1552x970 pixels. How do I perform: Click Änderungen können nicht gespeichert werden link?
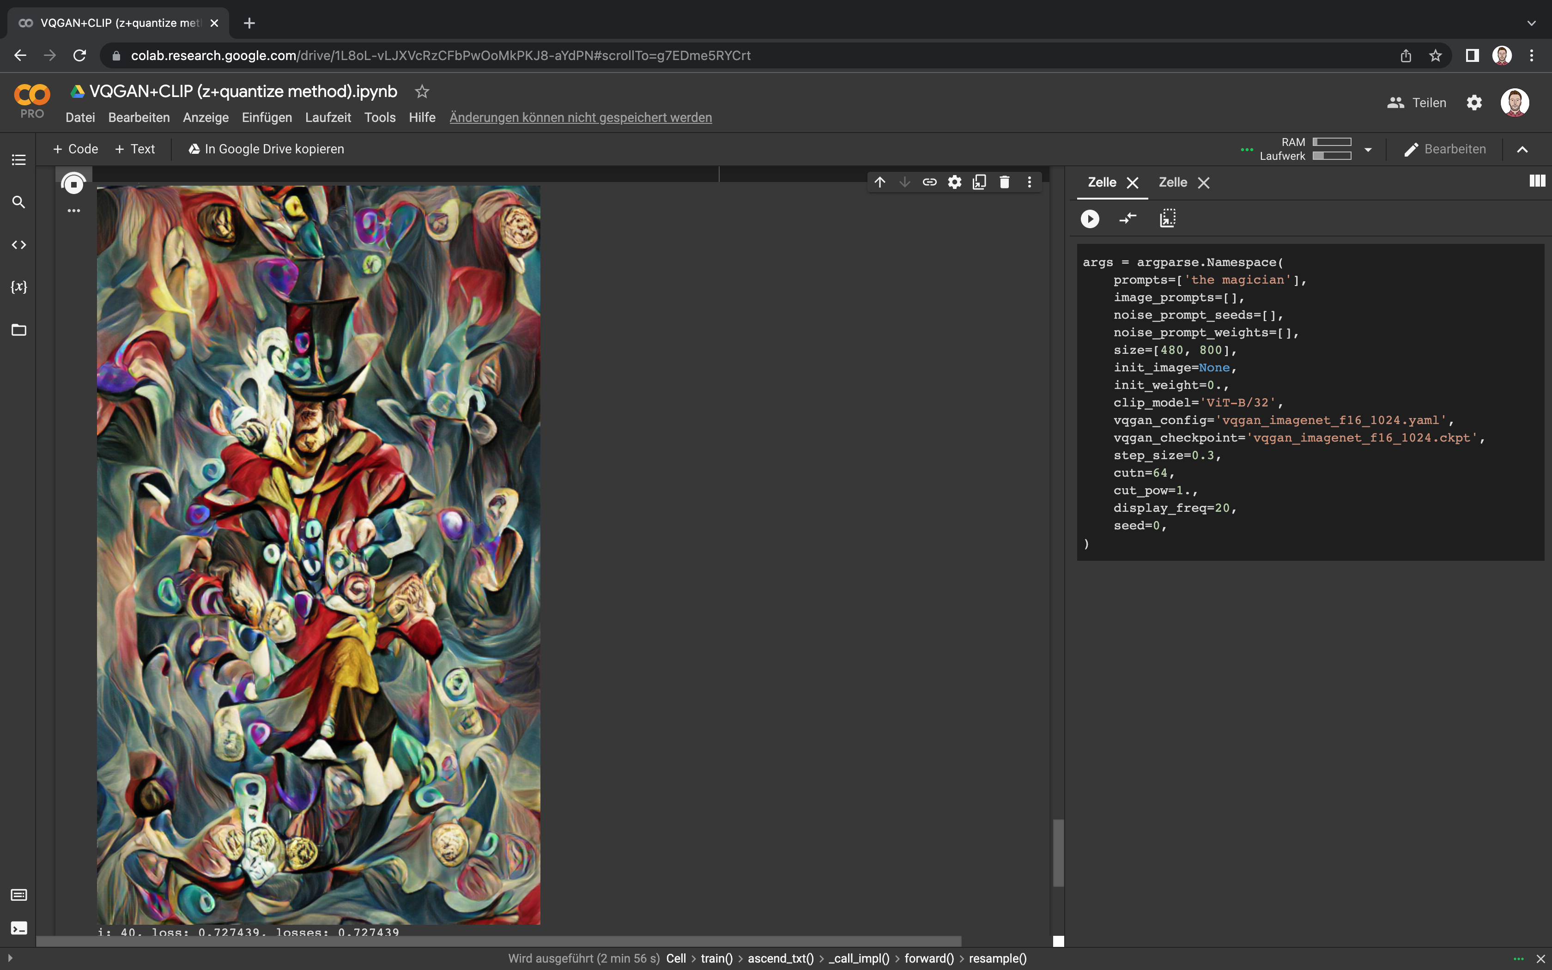pos(581,117)
